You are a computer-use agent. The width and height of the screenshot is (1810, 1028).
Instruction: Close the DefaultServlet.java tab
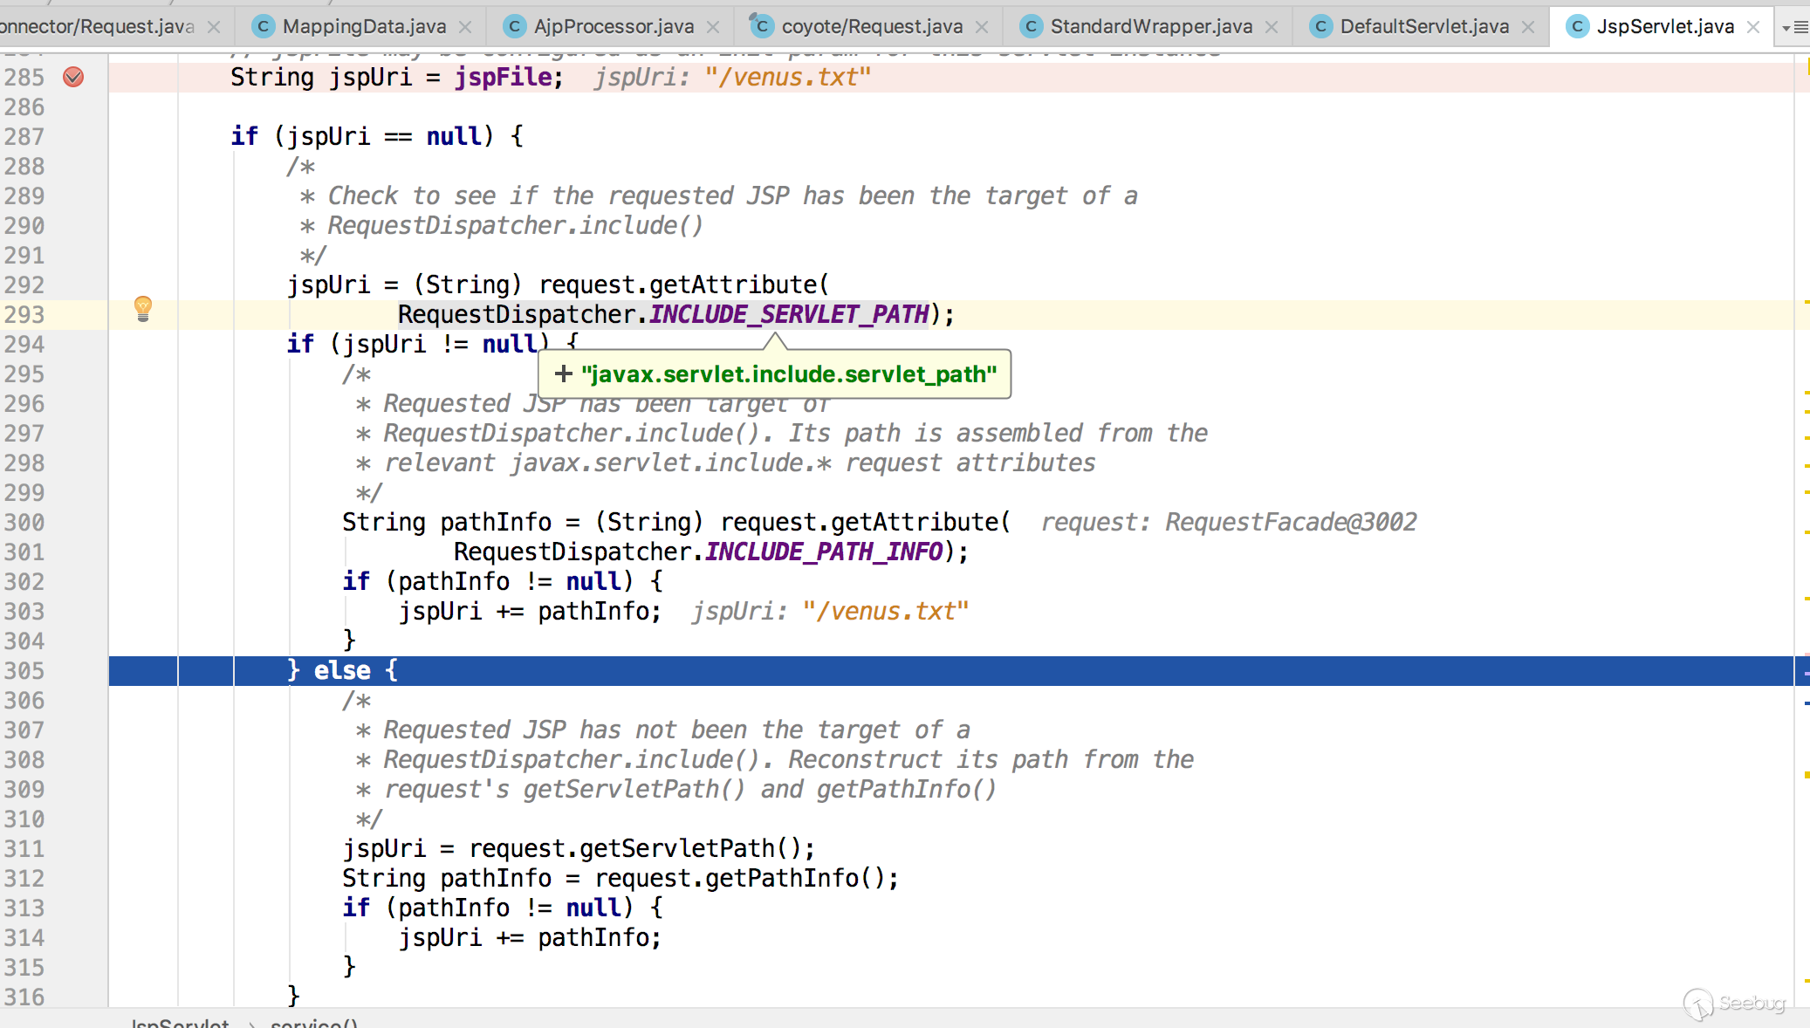point(1528,27)
